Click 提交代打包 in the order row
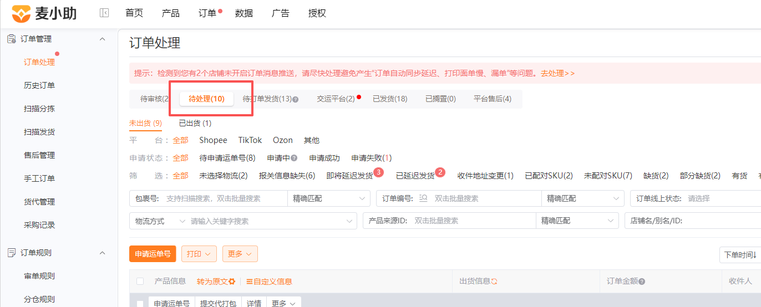This screenshot has width=761, height=307. click(218, 303)
